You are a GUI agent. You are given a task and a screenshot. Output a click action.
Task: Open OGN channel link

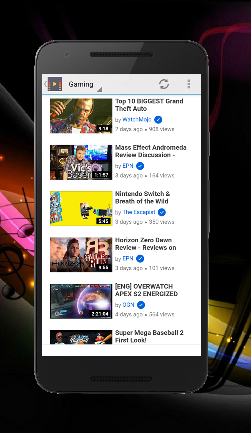(128, 305)
